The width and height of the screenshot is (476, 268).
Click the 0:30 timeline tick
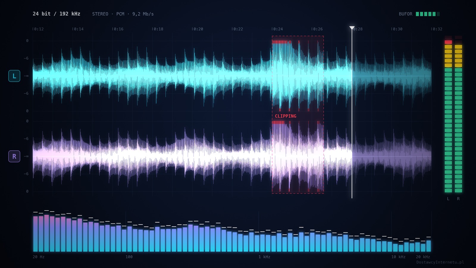pos(397,29)
